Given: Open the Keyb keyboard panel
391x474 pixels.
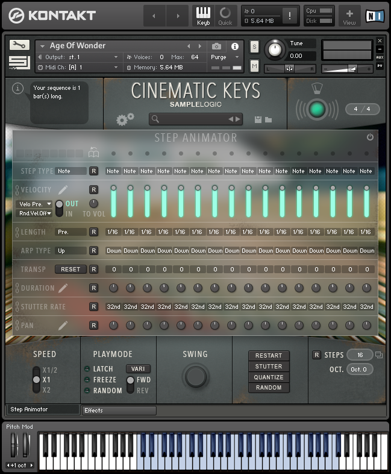Looking at the screenshot, I should tap(203, 16).
